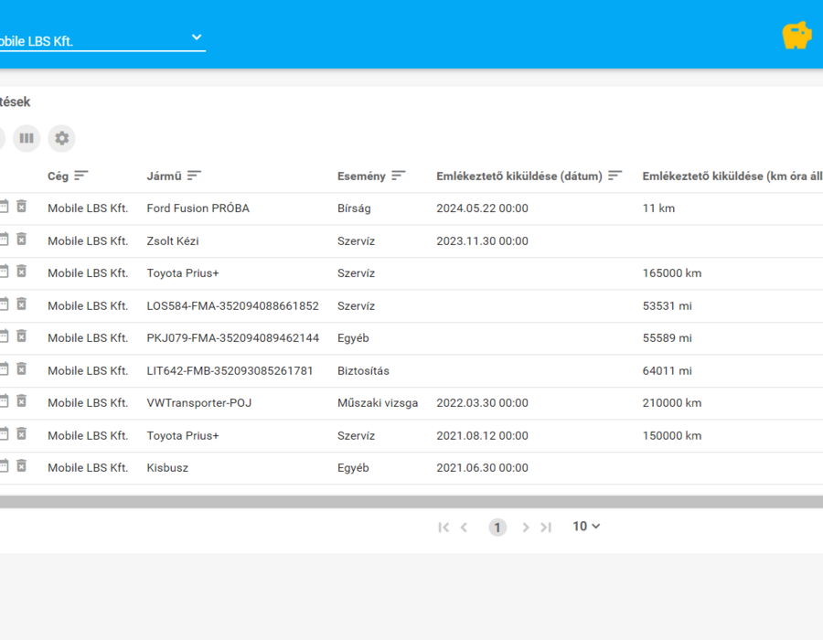Delete the PKJ079-FMA-352094089462144 row
Screen dimensions: 823x640
coord(22,336)
